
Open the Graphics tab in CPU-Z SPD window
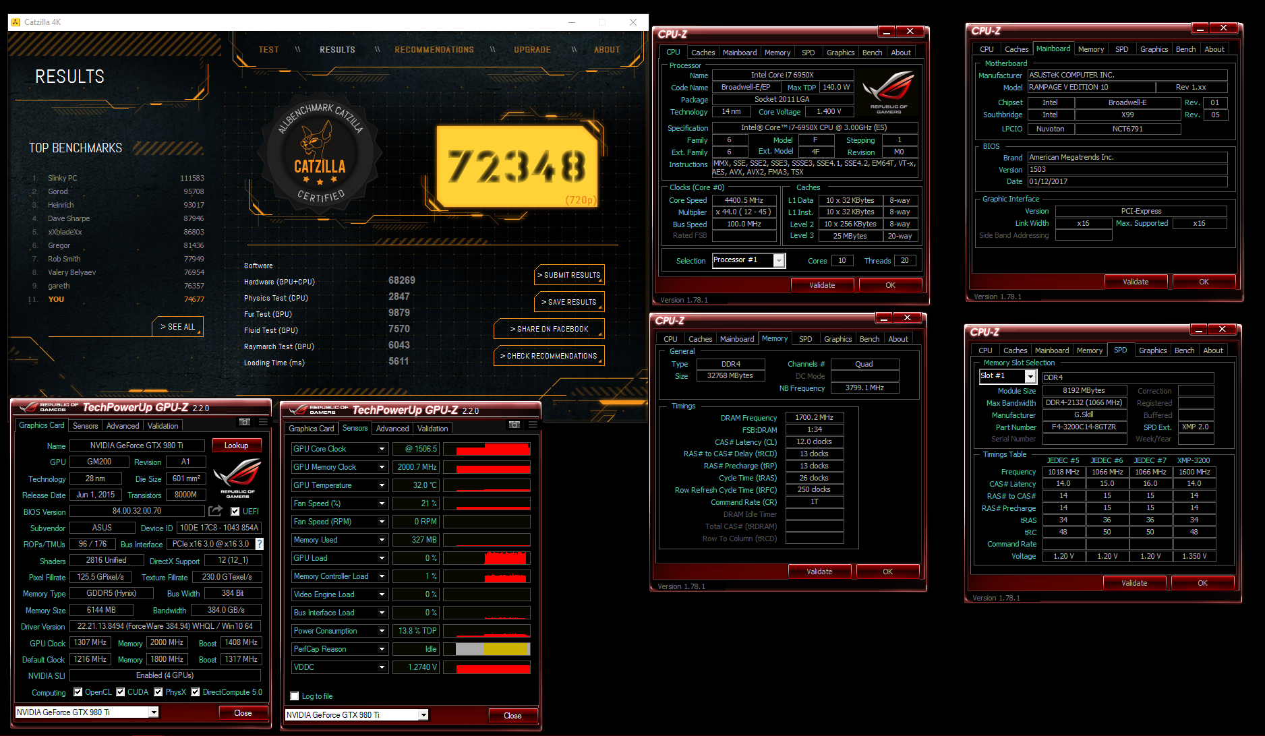1152,350
